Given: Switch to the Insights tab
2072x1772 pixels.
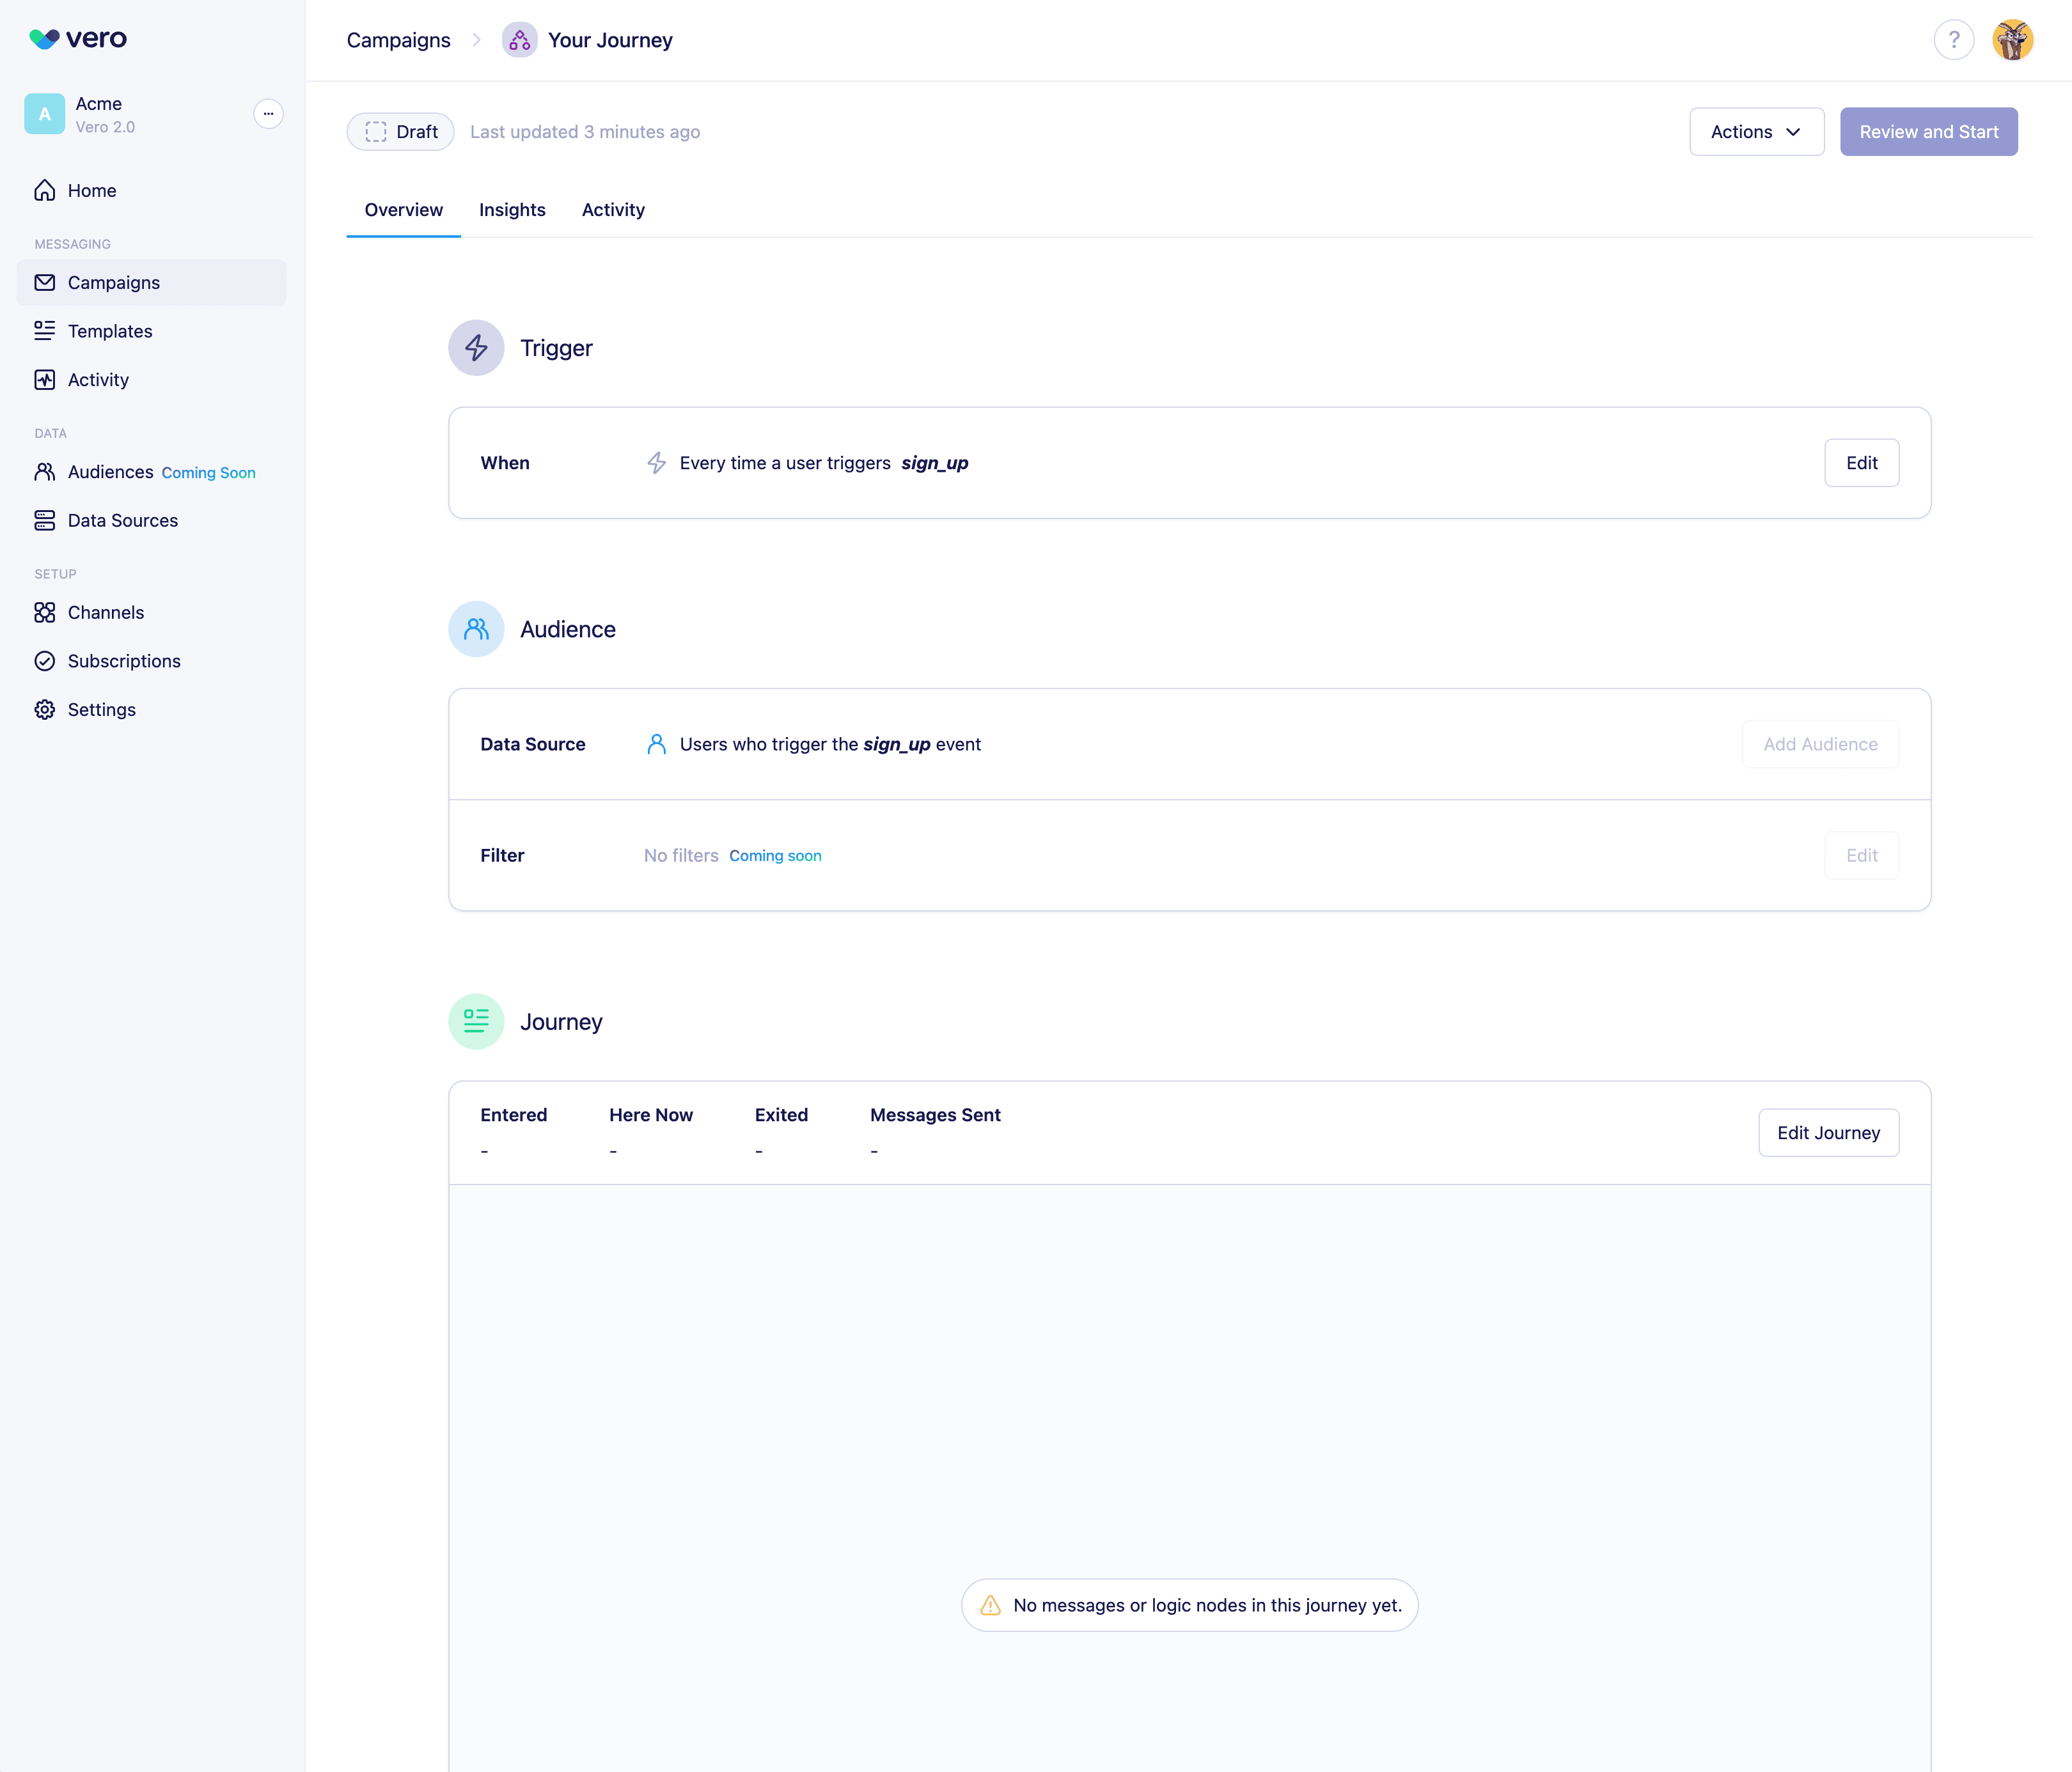Looking at the screenshot, I should [512, 210].
